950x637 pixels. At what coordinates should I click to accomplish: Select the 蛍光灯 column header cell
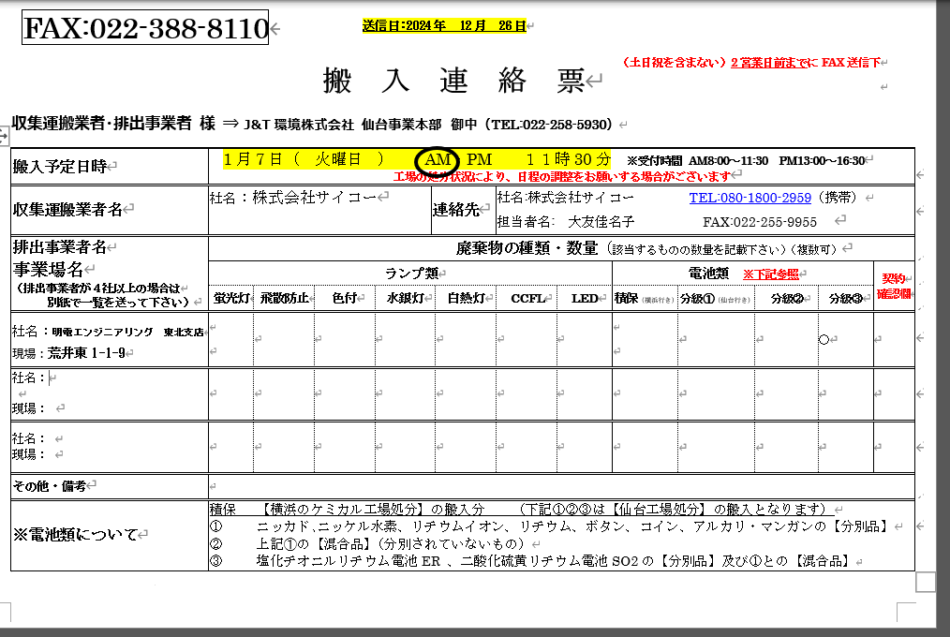pyautogui.click(x=230, y=299)
